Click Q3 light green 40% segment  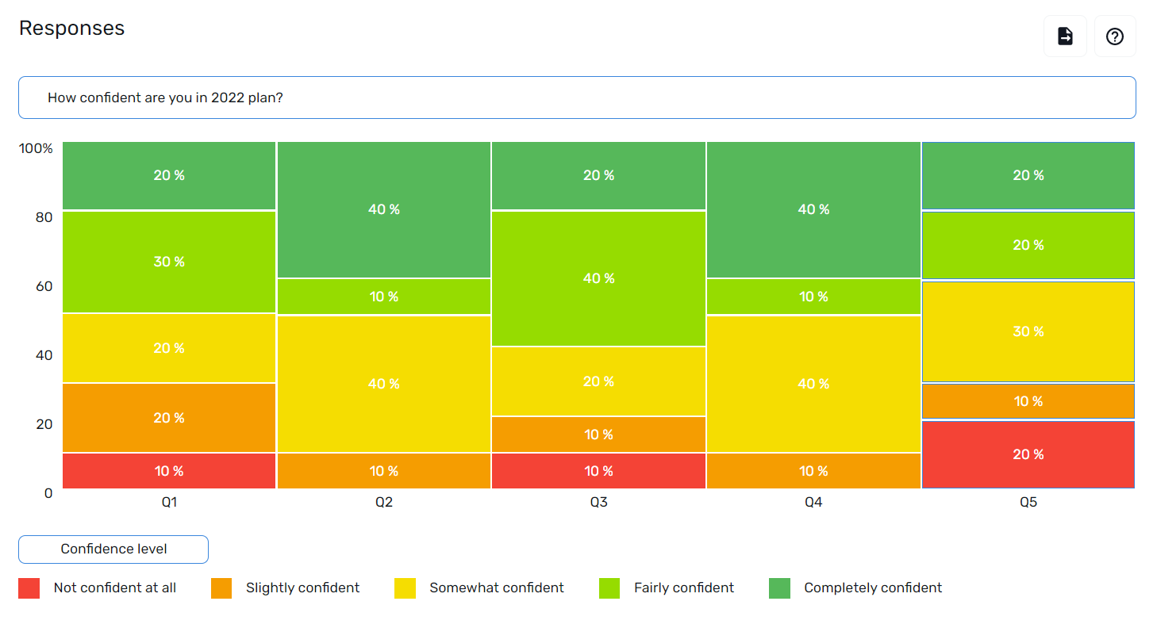[x=598, y=278]
